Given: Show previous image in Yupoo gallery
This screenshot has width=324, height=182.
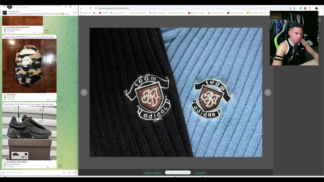Looking at the screenshot, I should tap(84, 92).
